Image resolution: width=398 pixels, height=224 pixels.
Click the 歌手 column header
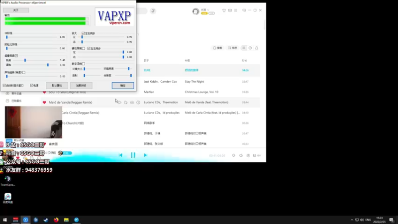[x=146, y=60]
